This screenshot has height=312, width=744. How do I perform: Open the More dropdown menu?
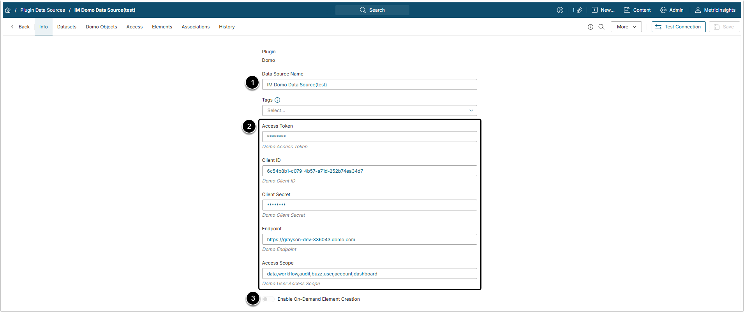click(x=626, y=27)
